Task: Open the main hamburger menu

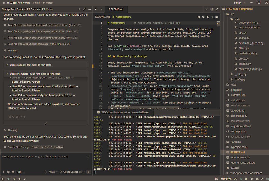Action: click(x=4, y=3)
